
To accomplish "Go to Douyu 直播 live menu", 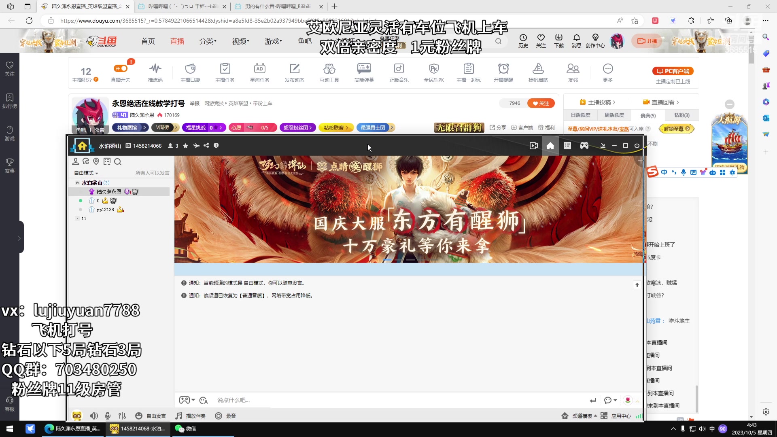I will [x=177, y=41].
